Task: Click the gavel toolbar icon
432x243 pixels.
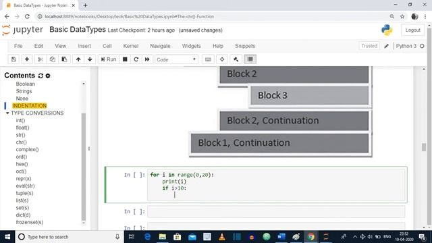Action: [x=236, y=59]
